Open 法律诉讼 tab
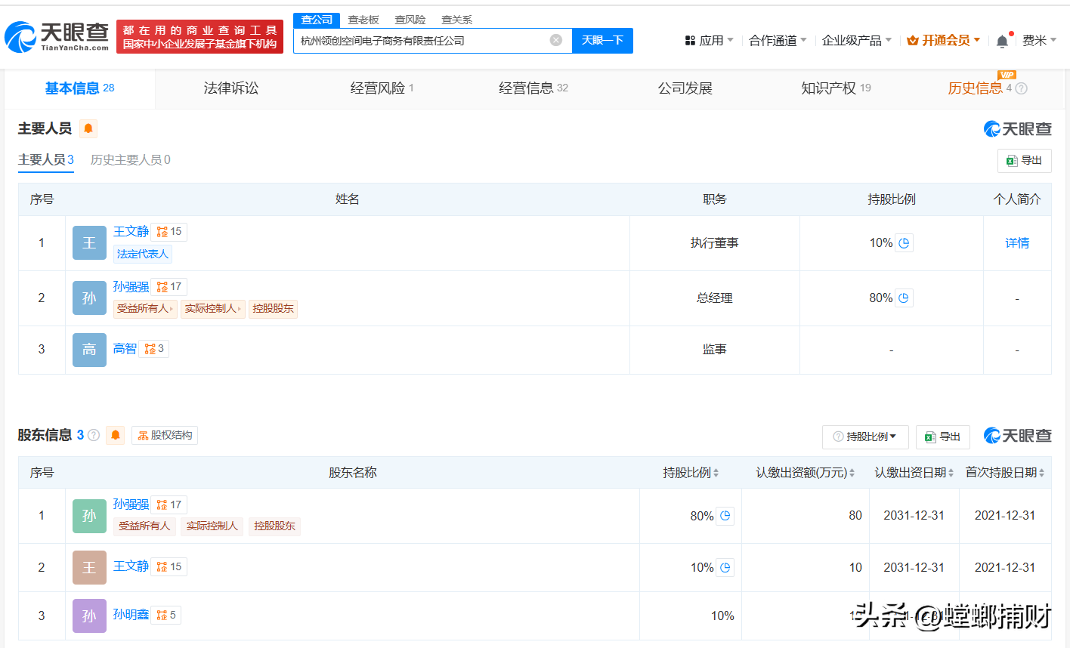 [231, 88]
